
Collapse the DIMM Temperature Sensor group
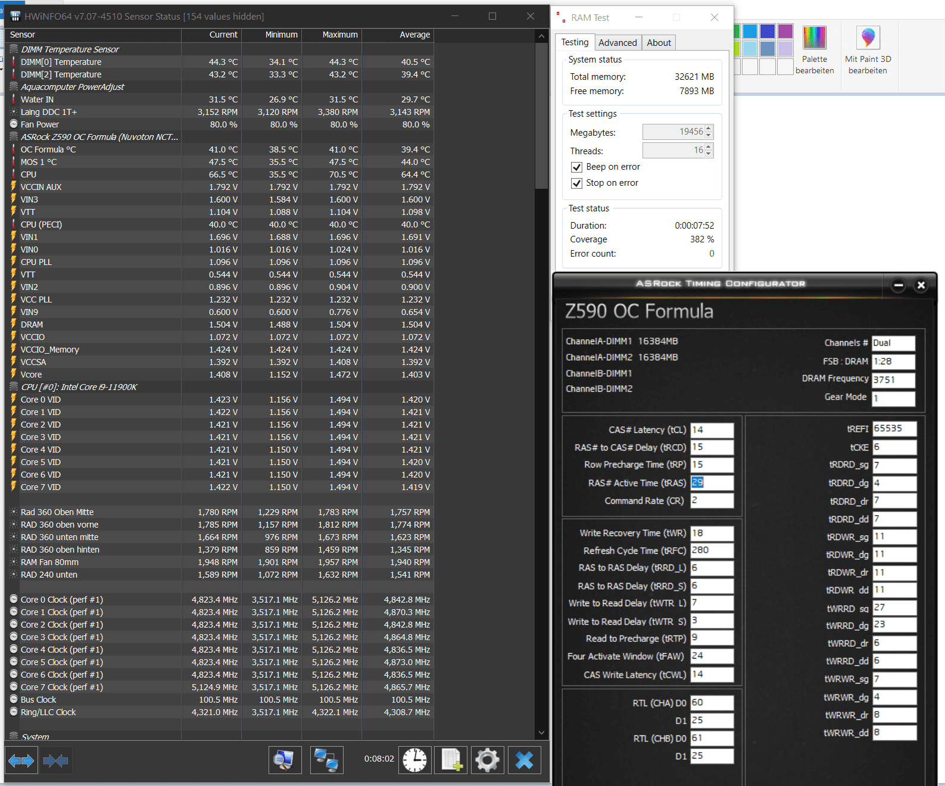(x=14, y=49)
